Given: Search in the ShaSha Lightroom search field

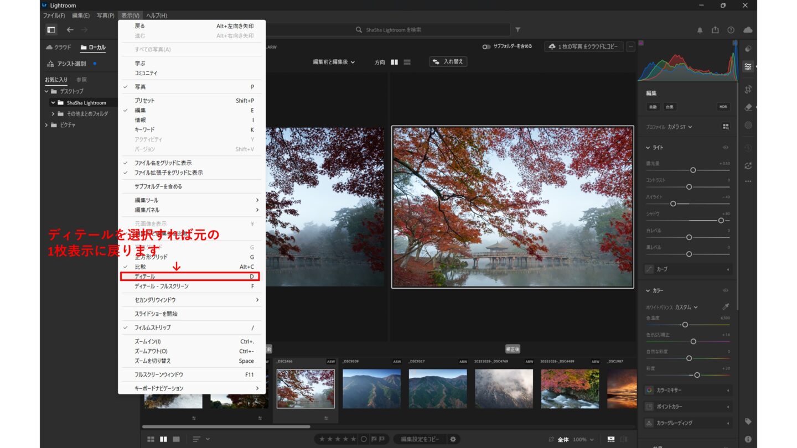Looking at the screenshot, I should (432, 30).
